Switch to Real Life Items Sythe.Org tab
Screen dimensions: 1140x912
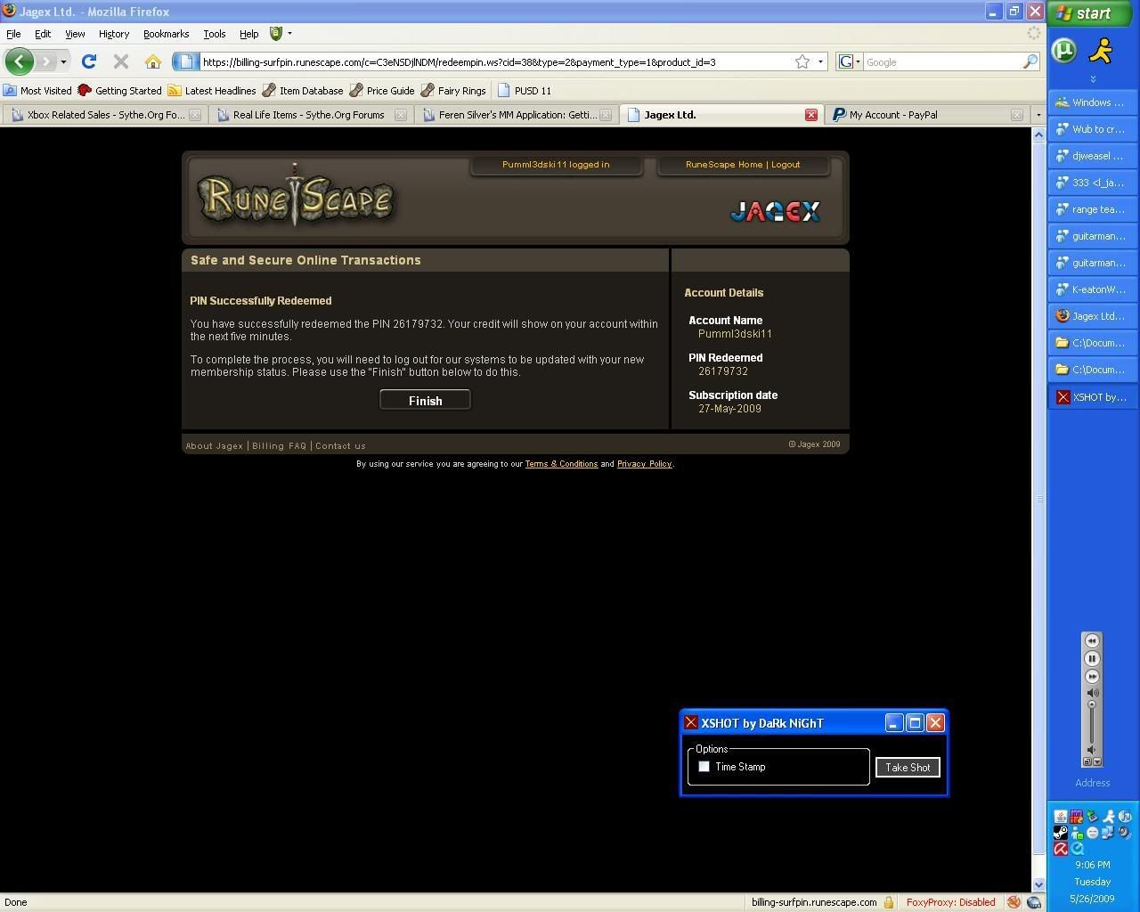coord(309,115)
